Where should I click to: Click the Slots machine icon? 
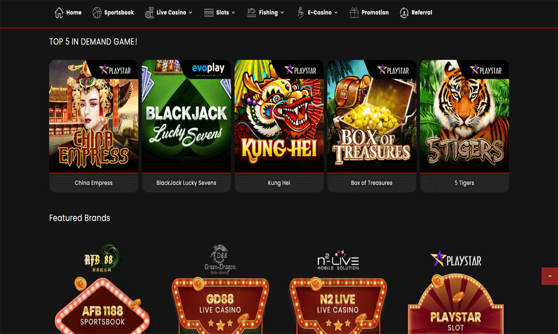(x=209, y=13)
